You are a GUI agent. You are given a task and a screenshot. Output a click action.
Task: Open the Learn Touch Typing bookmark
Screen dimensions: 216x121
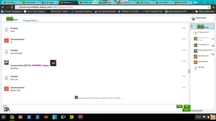[x=35, y=11]
